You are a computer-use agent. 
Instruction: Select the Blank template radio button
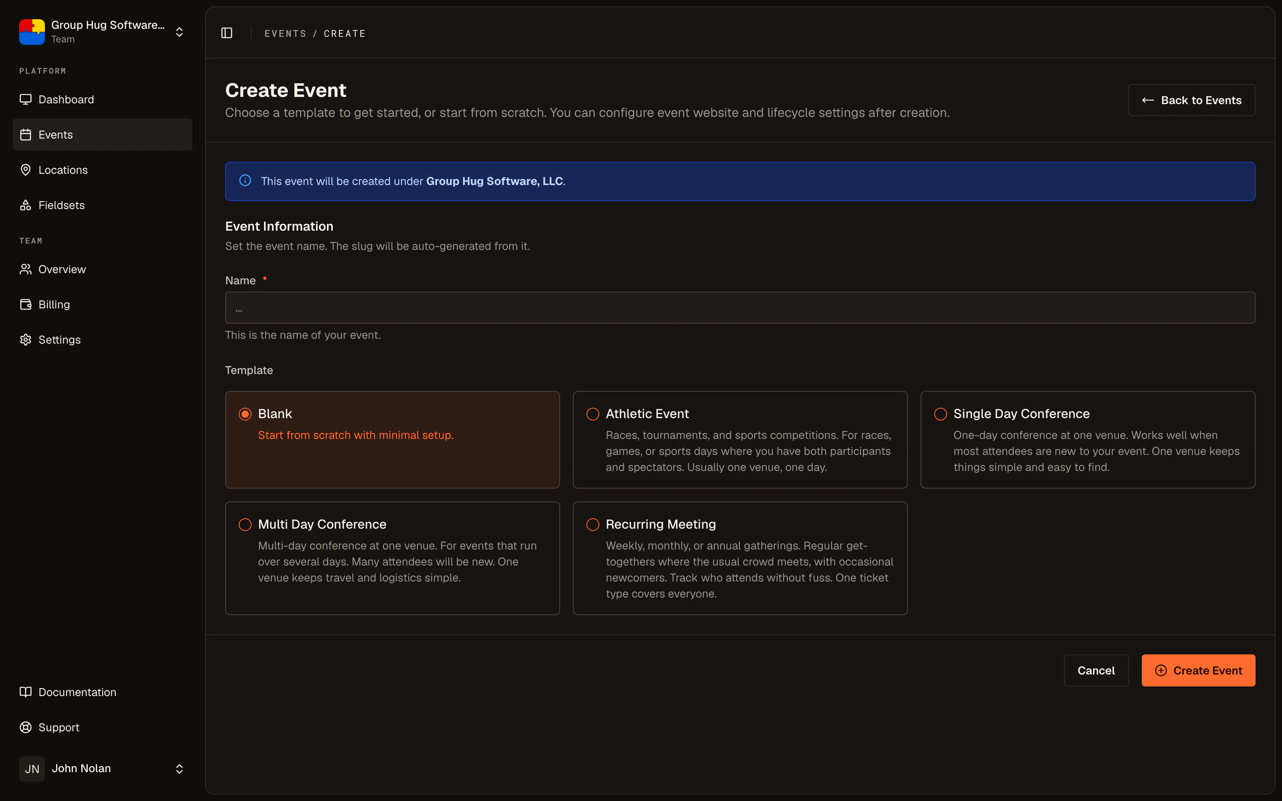[x=245, y=414]
